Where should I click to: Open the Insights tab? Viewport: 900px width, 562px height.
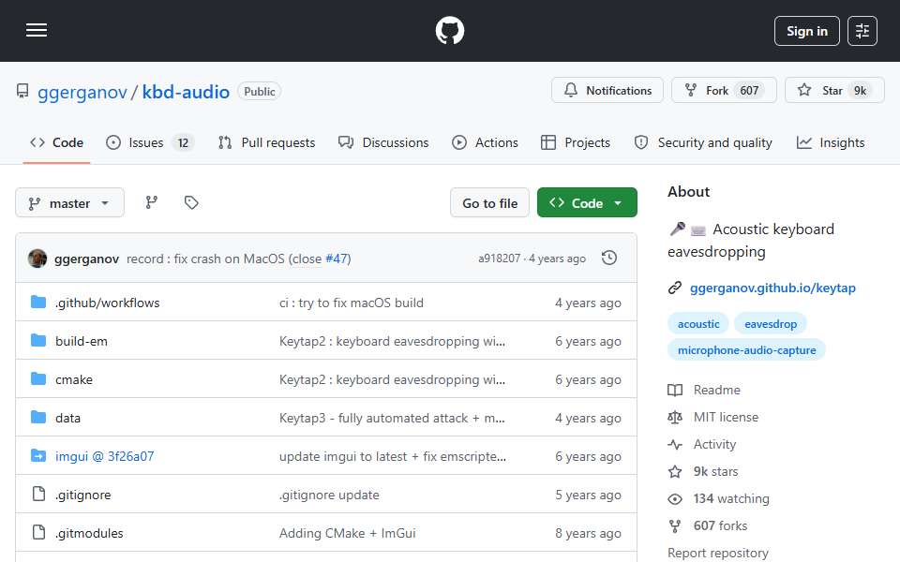tap(831, 142)
